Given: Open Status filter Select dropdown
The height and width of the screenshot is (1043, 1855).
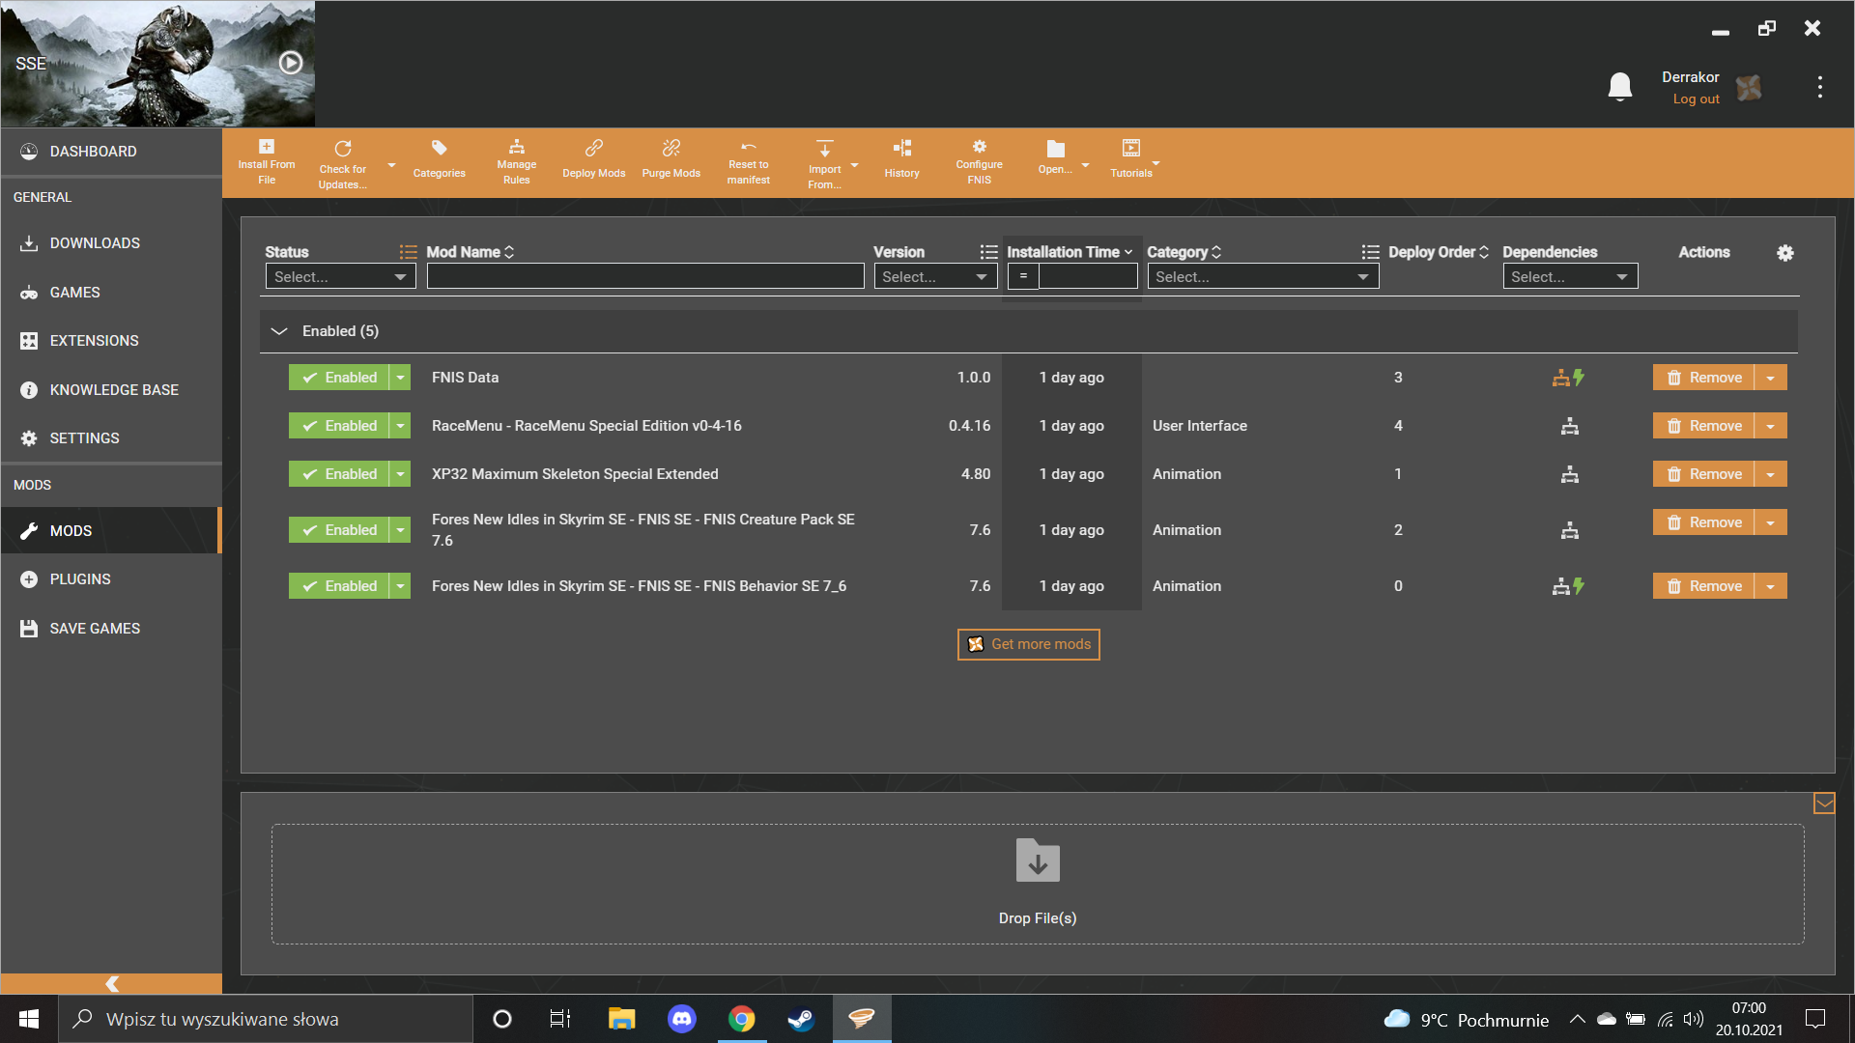Looking at the screenshot, I should point(340,277).
